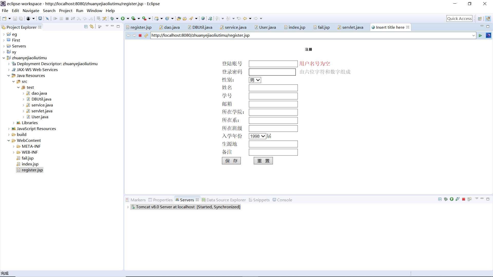
Task: Click the green Go arrow next to URL
Action: click(480, 35)
